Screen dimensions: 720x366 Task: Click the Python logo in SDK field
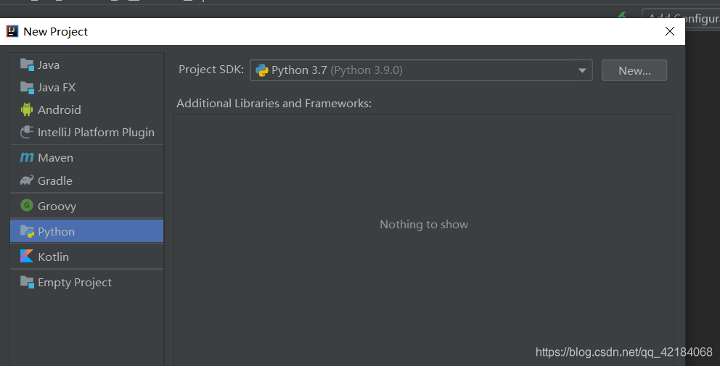coord(262,70)
